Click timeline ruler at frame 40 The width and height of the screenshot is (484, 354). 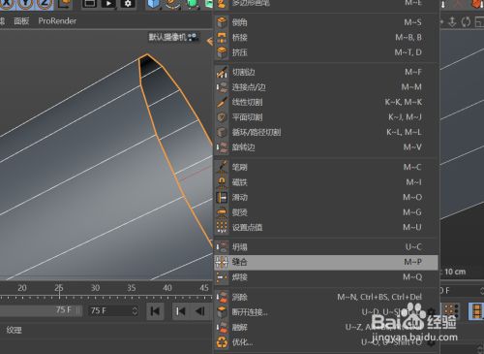[167, 287]
